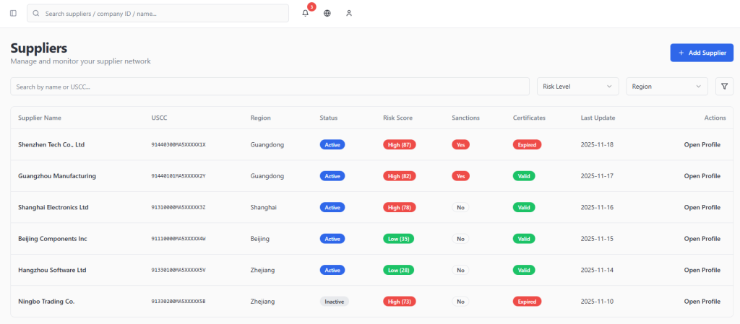Click the red notification count badge
The image size is (740, 324).
(x=311, y=6)
